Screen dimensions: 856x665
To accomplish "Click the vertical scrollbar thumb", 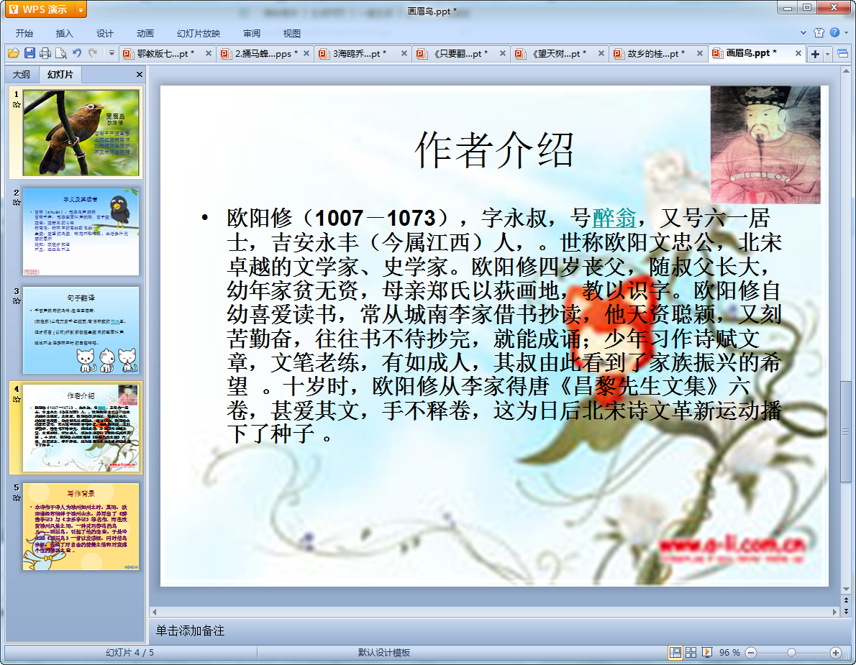I will (x=846, y=431).
